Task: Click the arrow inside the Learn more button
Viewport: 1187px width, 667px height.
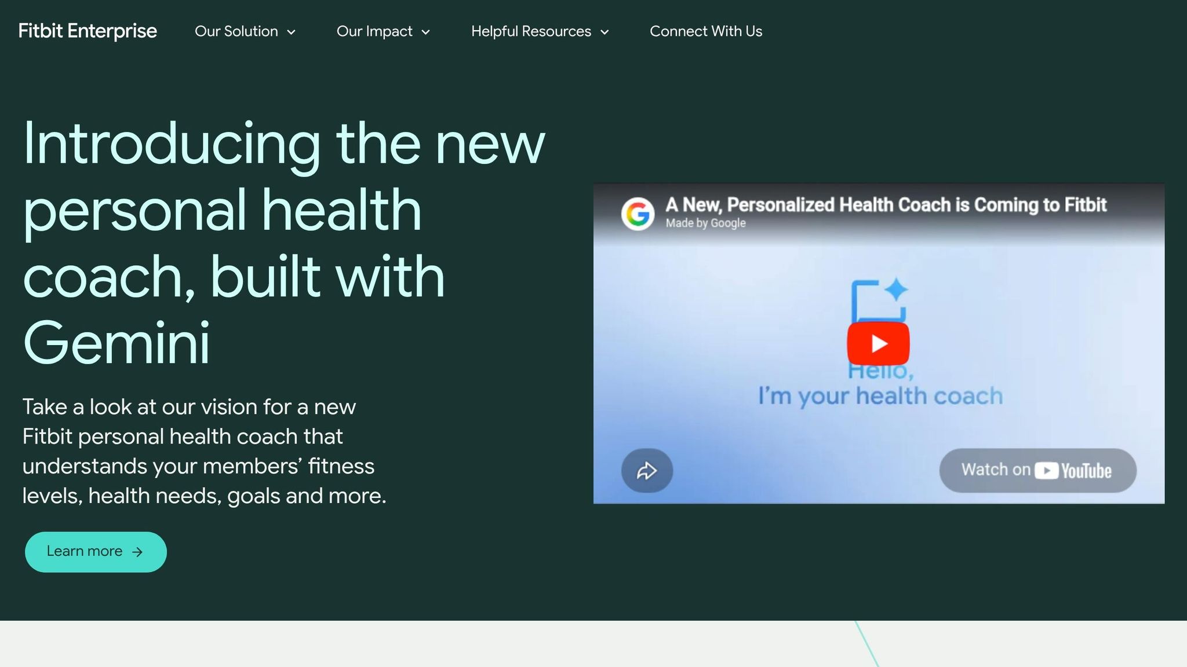Action: [137, 552]
